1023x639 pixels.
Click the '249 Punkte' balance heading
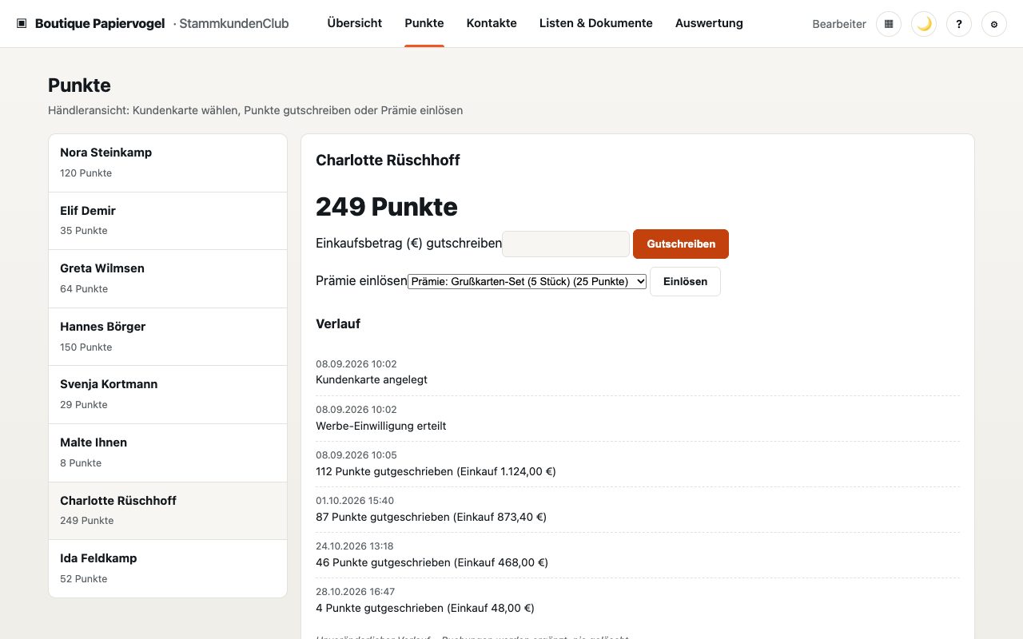point(387,207)
